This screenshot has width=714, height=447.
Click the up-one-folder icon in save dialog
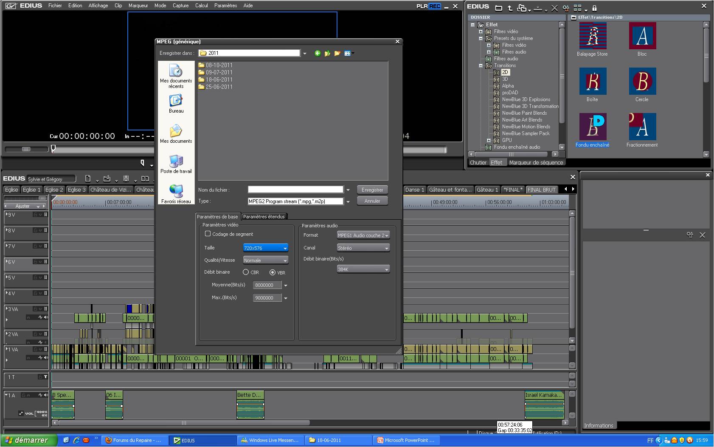tap(327, 53)
